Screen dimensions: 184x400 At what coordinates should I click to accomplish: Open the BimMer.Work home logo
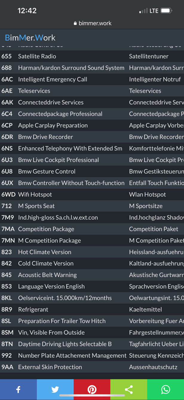click(30, 38)
